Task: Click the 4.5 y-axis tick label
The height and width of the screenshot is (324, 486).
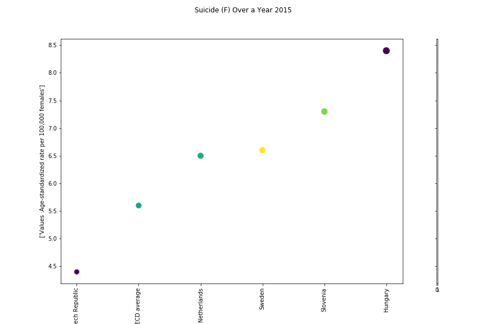Action: click(x=51, y=266)
